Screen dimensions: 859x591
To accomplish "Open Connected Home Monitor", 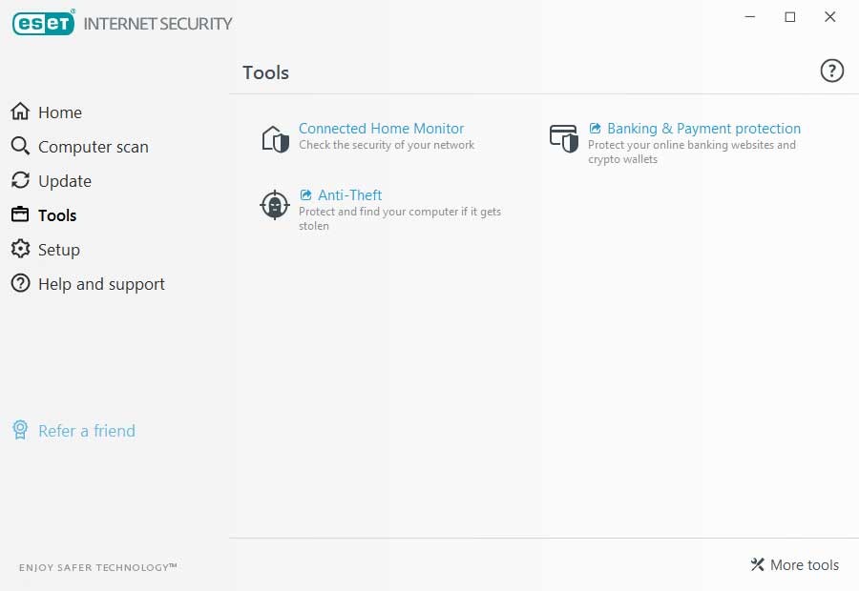I will (381, 128).
